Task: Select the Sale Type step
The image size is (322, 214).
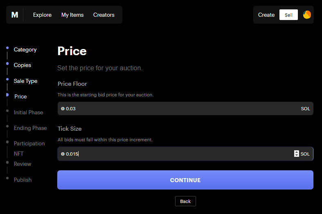Action: tap(25, 81)
